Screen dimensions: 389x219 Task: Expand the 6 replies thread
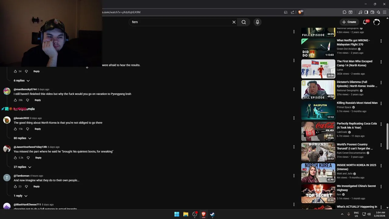click(22, 81)
